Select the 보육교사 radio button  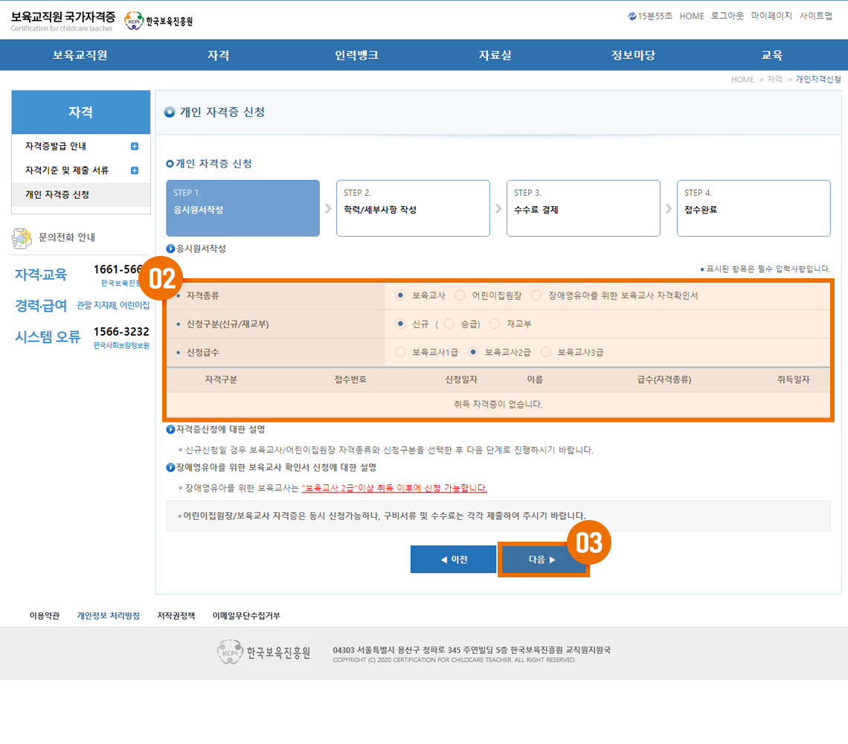(x=401, y=295)
